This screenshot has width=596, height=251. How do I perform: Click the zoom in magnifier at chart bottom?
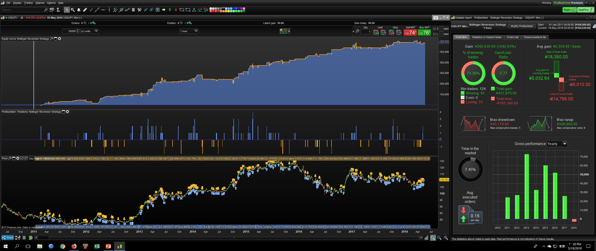pyautogui.click(x=446, y=238)
